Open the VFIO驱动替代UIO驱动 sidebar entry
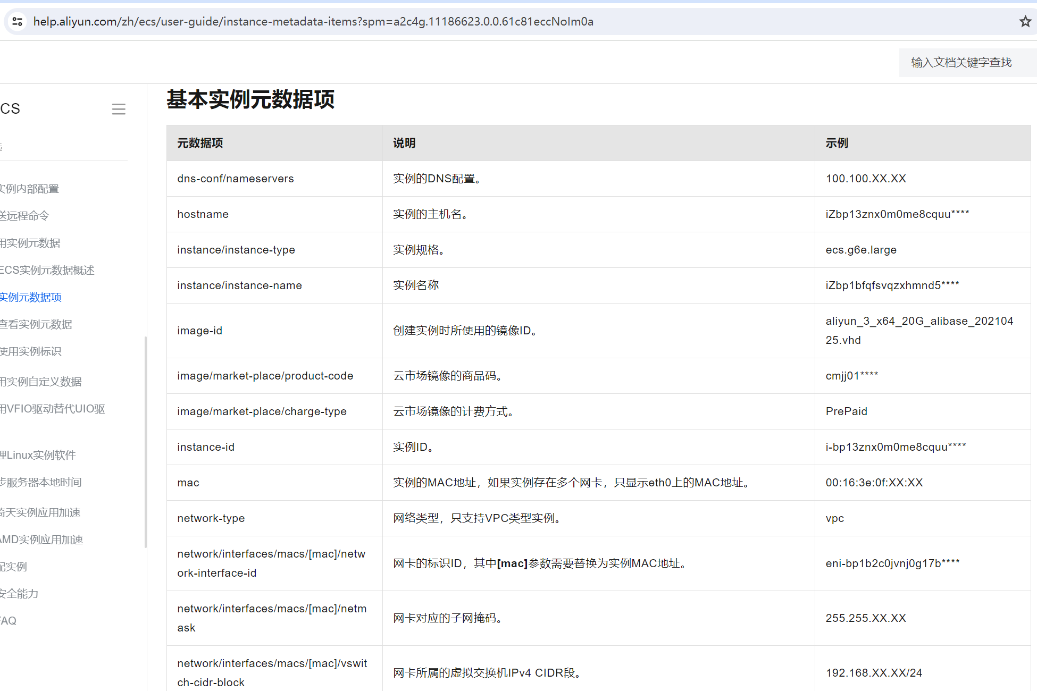 click(x=53, y=409)
